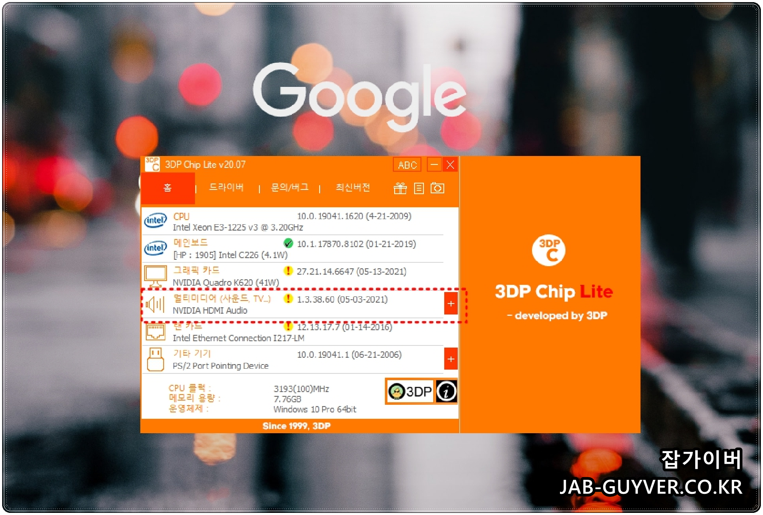Open the 최신버전 tab
Image resolution: width=763 pixels, height=515 pixels.
pos(353,187)
